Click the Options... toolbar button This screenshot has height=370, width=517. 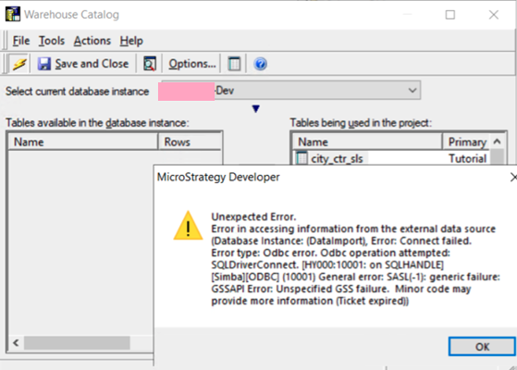[x=191, y=64]
